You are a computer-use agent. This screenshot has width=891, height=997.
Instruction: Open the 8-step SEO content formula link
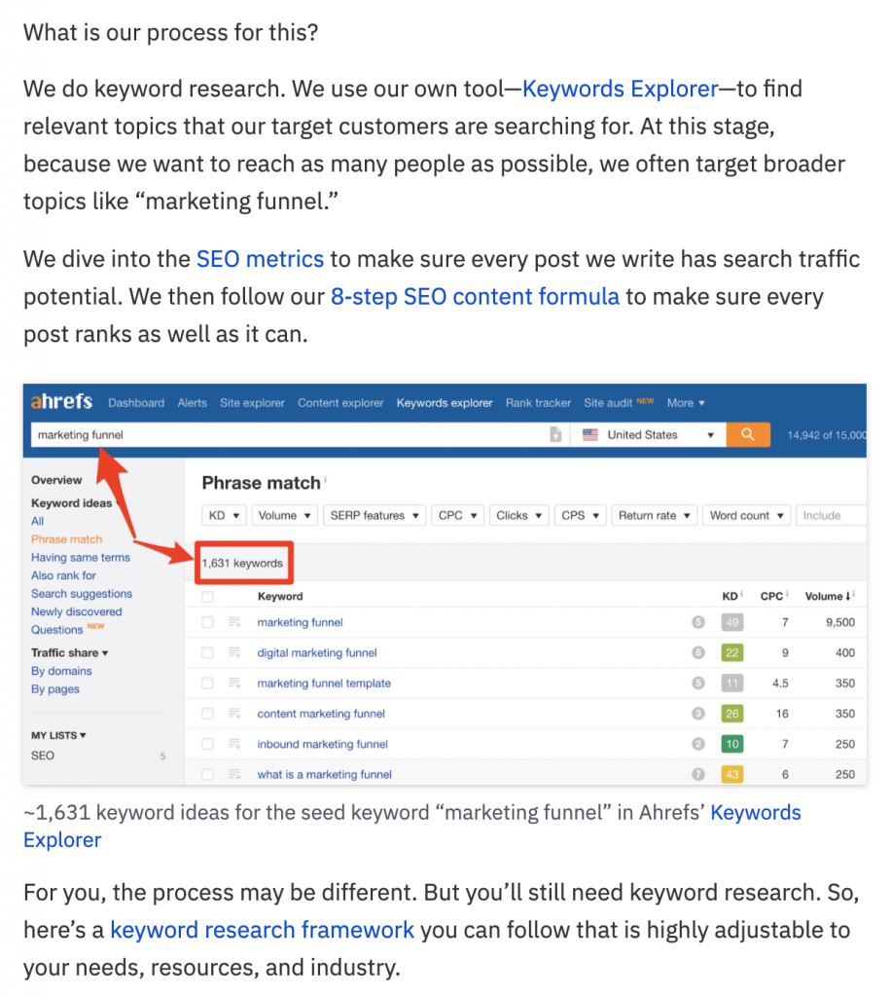click(475, 297)
